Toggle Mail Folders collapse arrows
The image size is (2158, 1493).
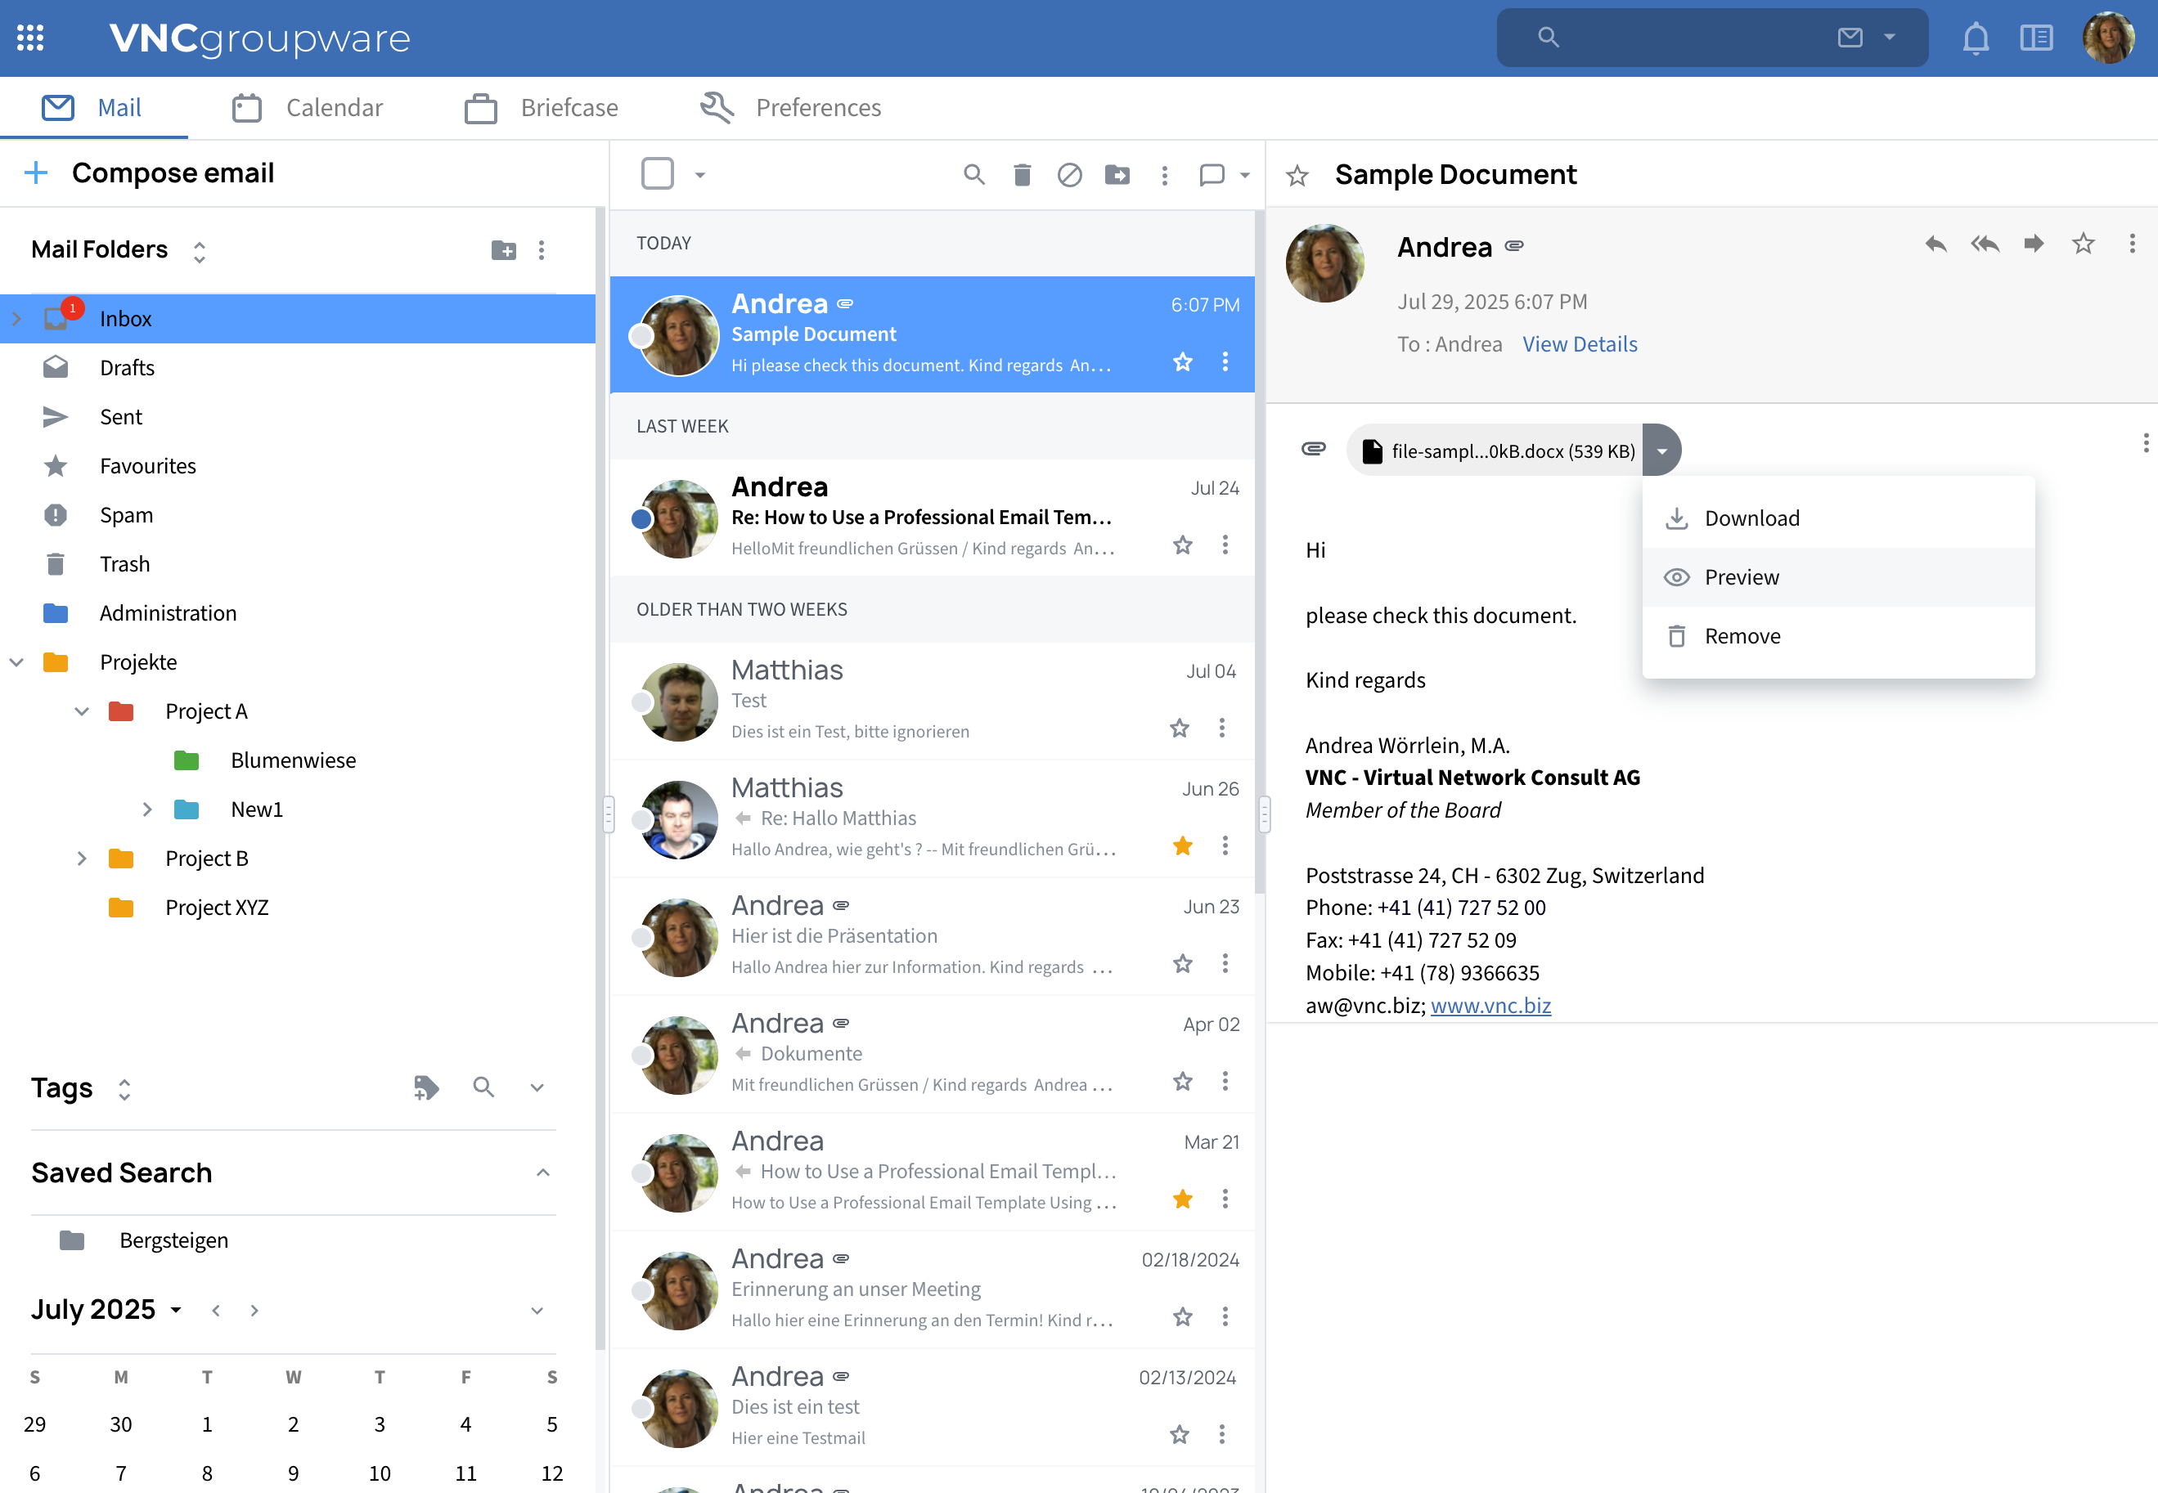[200, 251]
